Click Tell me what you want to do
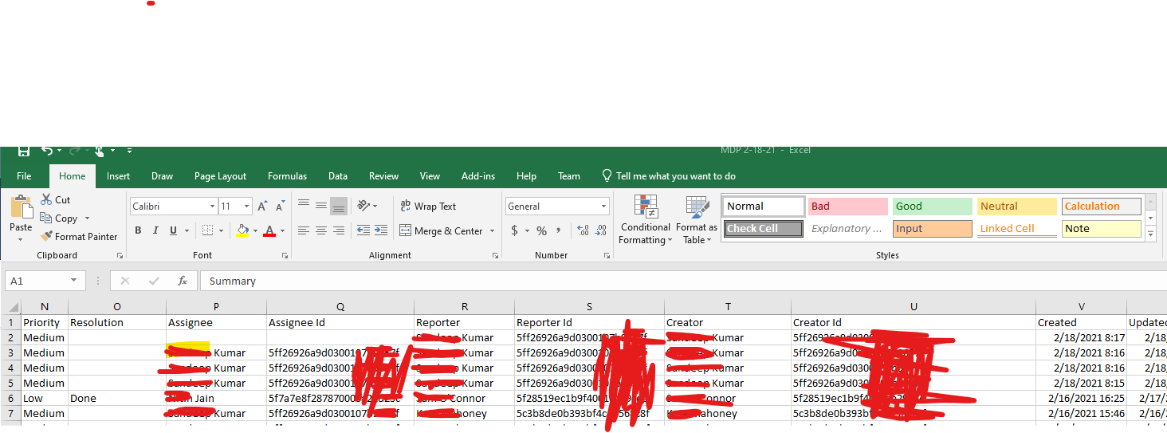Screen dimensions: 1167x433 [668, 176]
